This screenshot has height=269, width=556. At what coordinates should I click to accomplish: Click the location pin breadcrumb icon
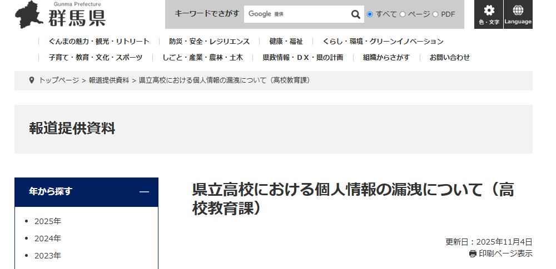tap(31, 80)
